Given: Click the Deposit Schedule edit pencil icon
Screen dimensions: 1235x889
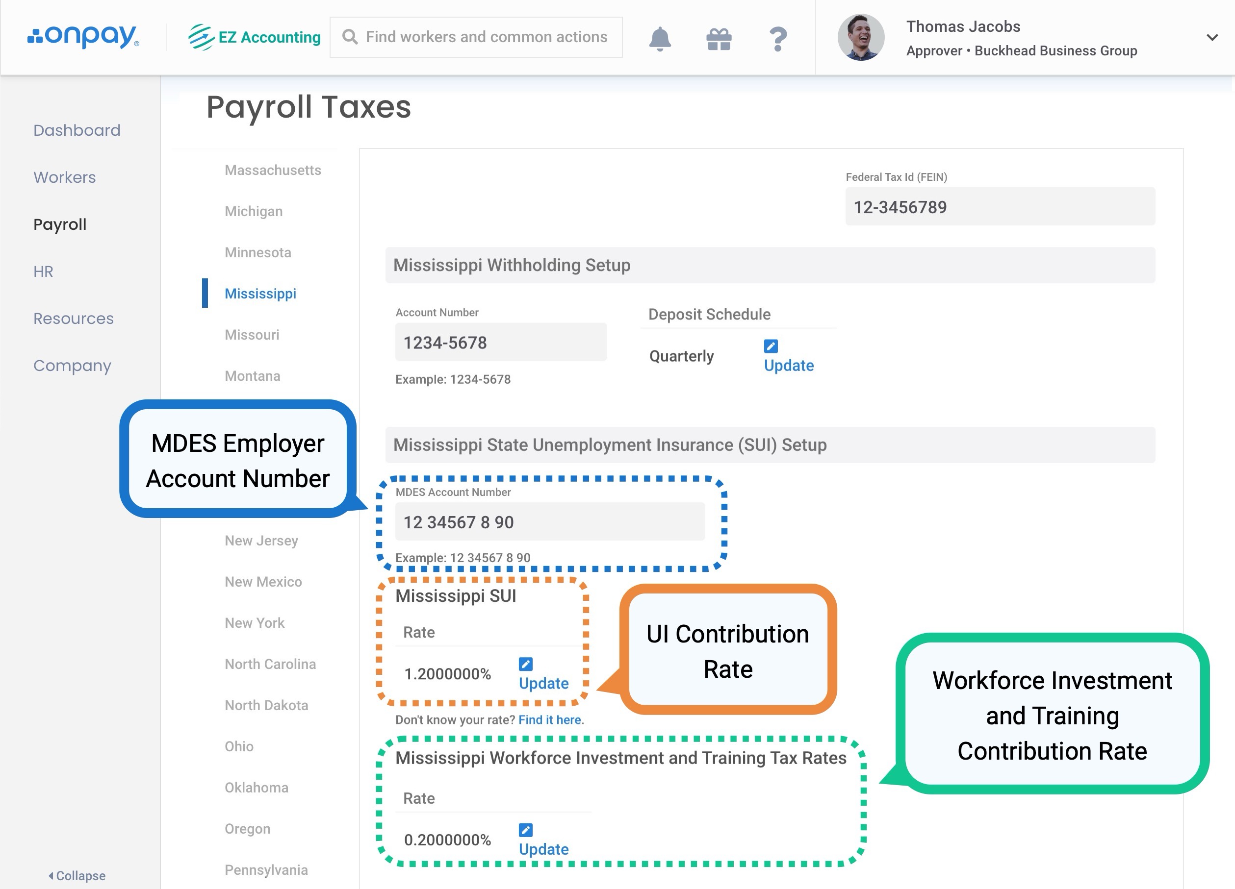Looking at the screenshot, I should [771, 346].
